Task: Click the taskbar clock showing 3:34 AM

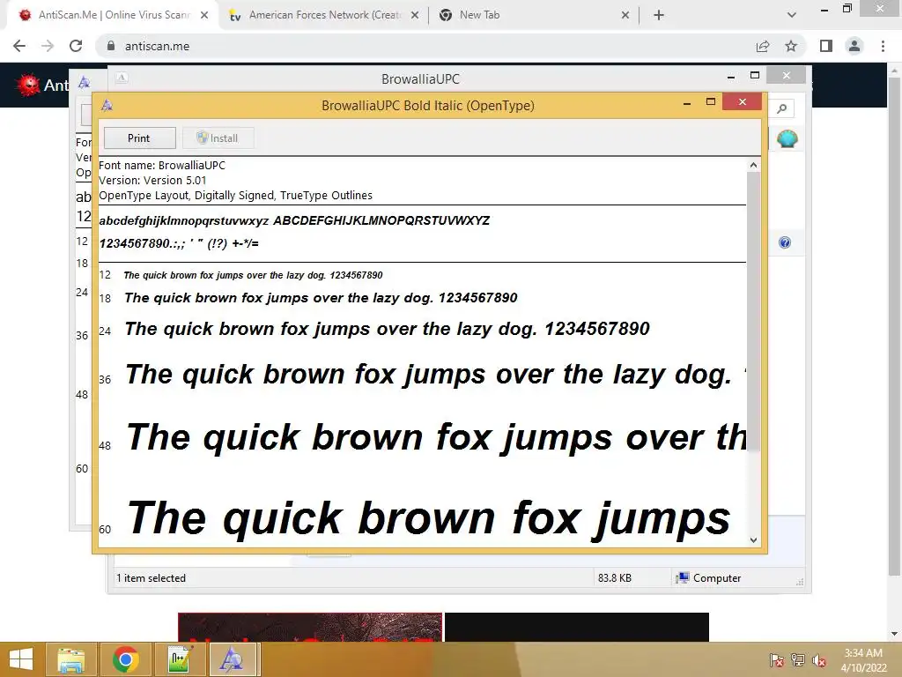Action: tap(863, 660)
